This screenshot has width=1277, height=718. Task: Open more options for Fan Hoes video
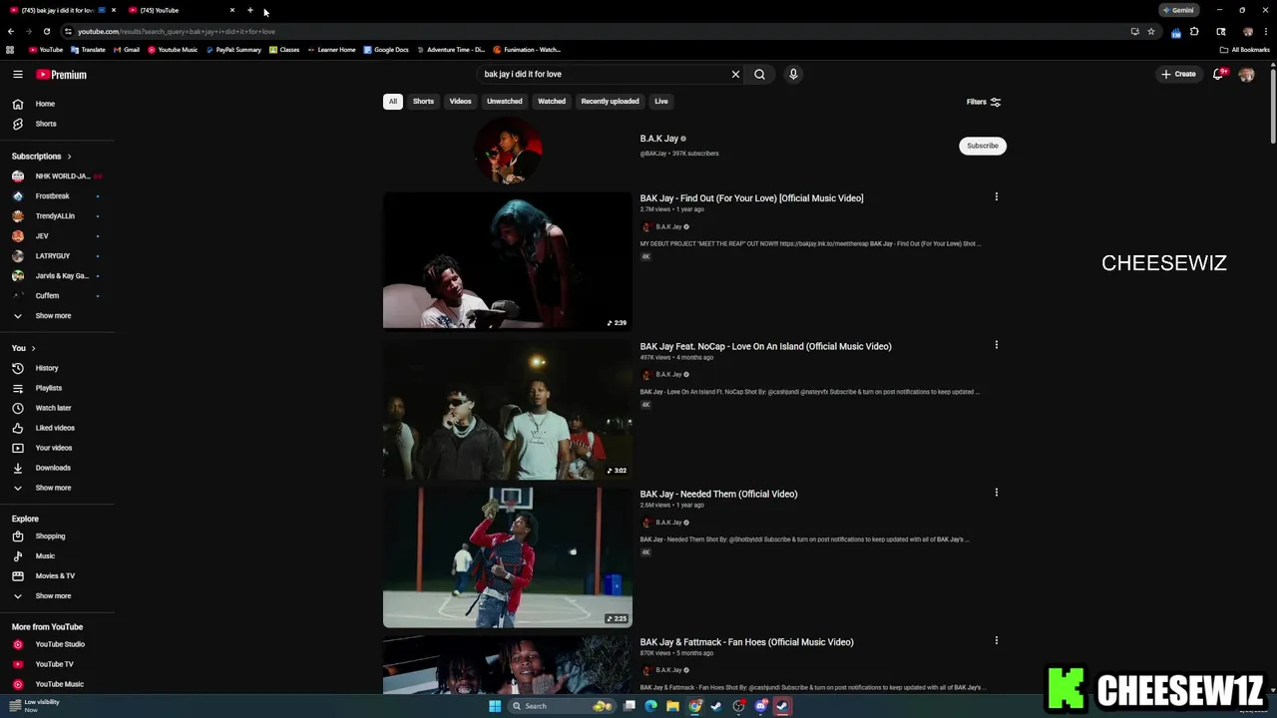(x=996, y=640)
